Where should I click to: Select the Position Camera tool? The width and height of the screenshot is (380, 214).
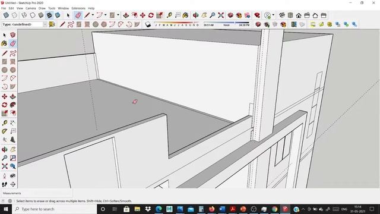pos(5,176)
